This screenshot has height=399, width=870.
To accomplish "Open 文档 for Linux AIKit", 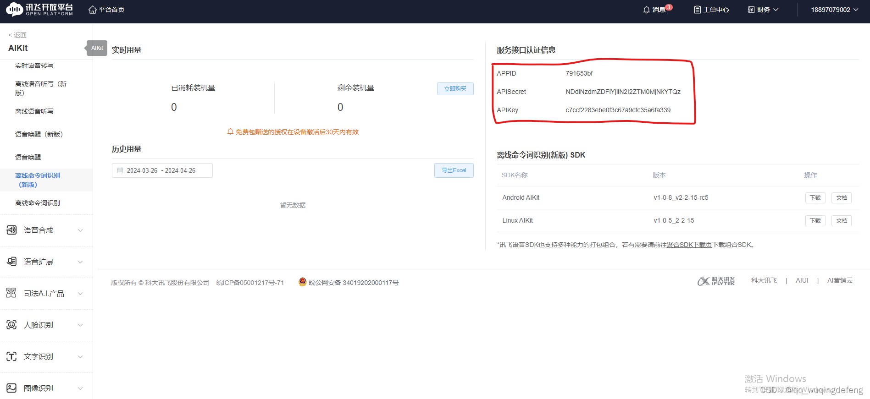I will coord(841,221).
